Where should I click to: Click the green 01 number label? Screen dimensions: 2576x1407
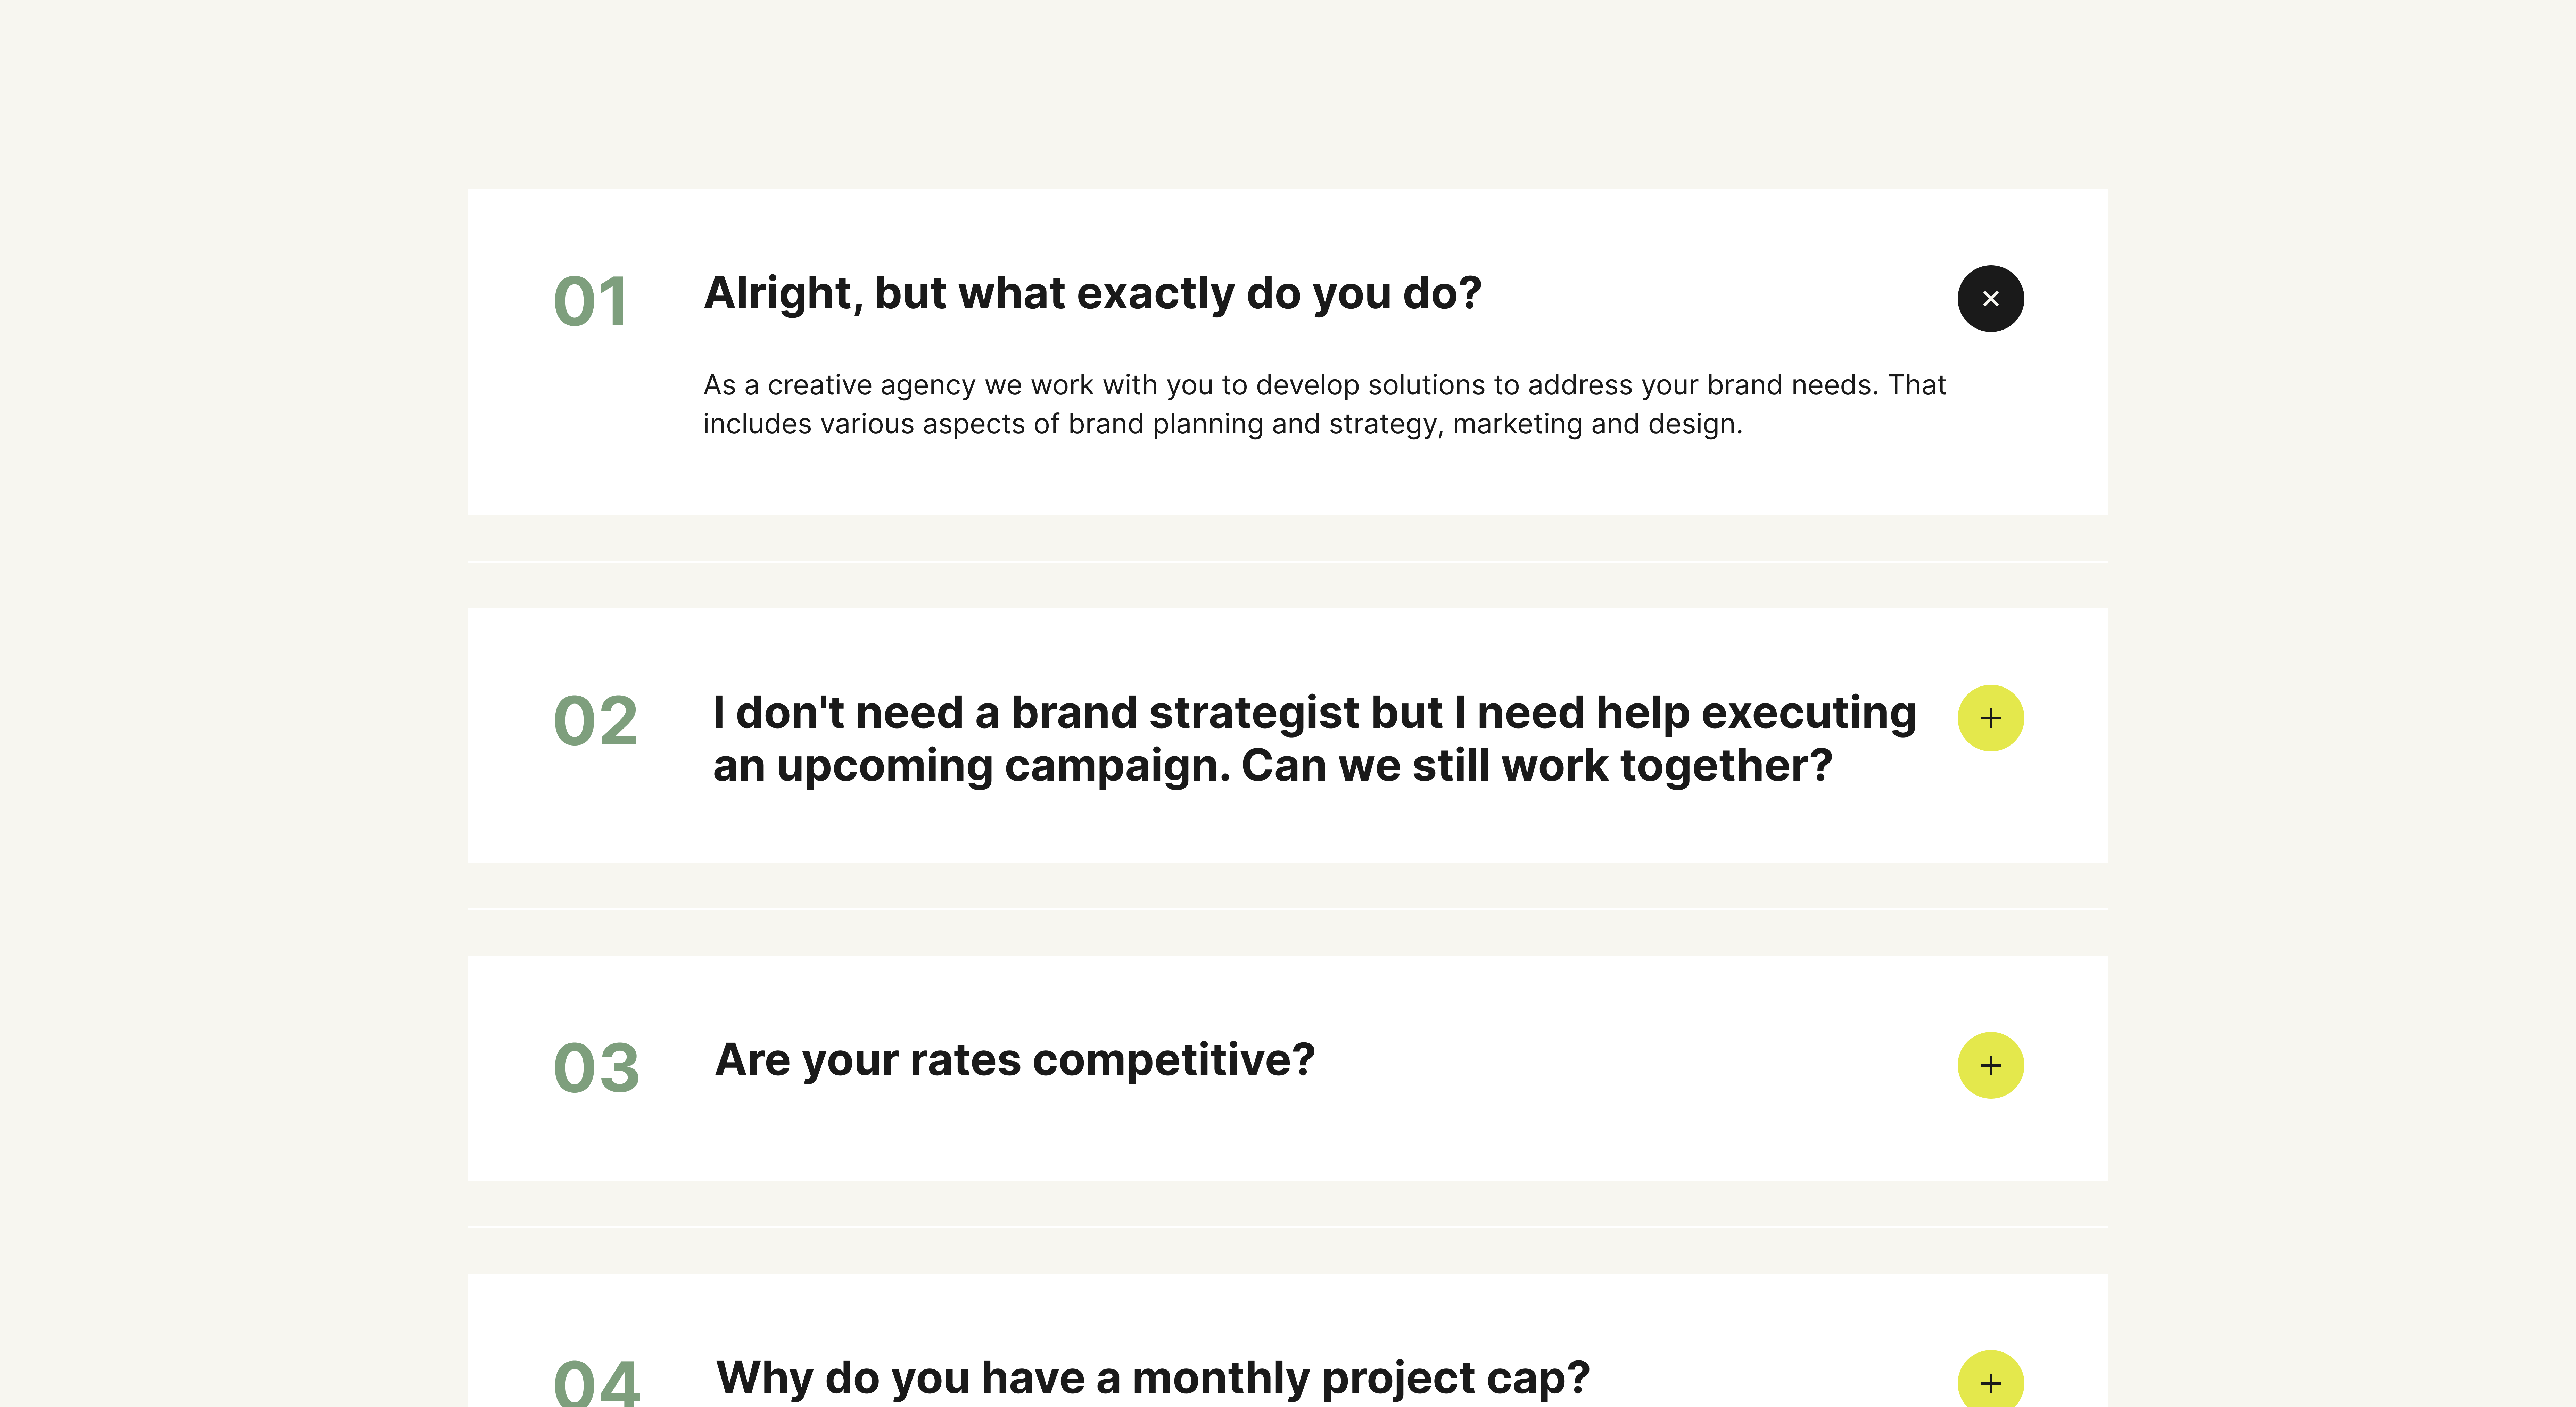(591, 301)
